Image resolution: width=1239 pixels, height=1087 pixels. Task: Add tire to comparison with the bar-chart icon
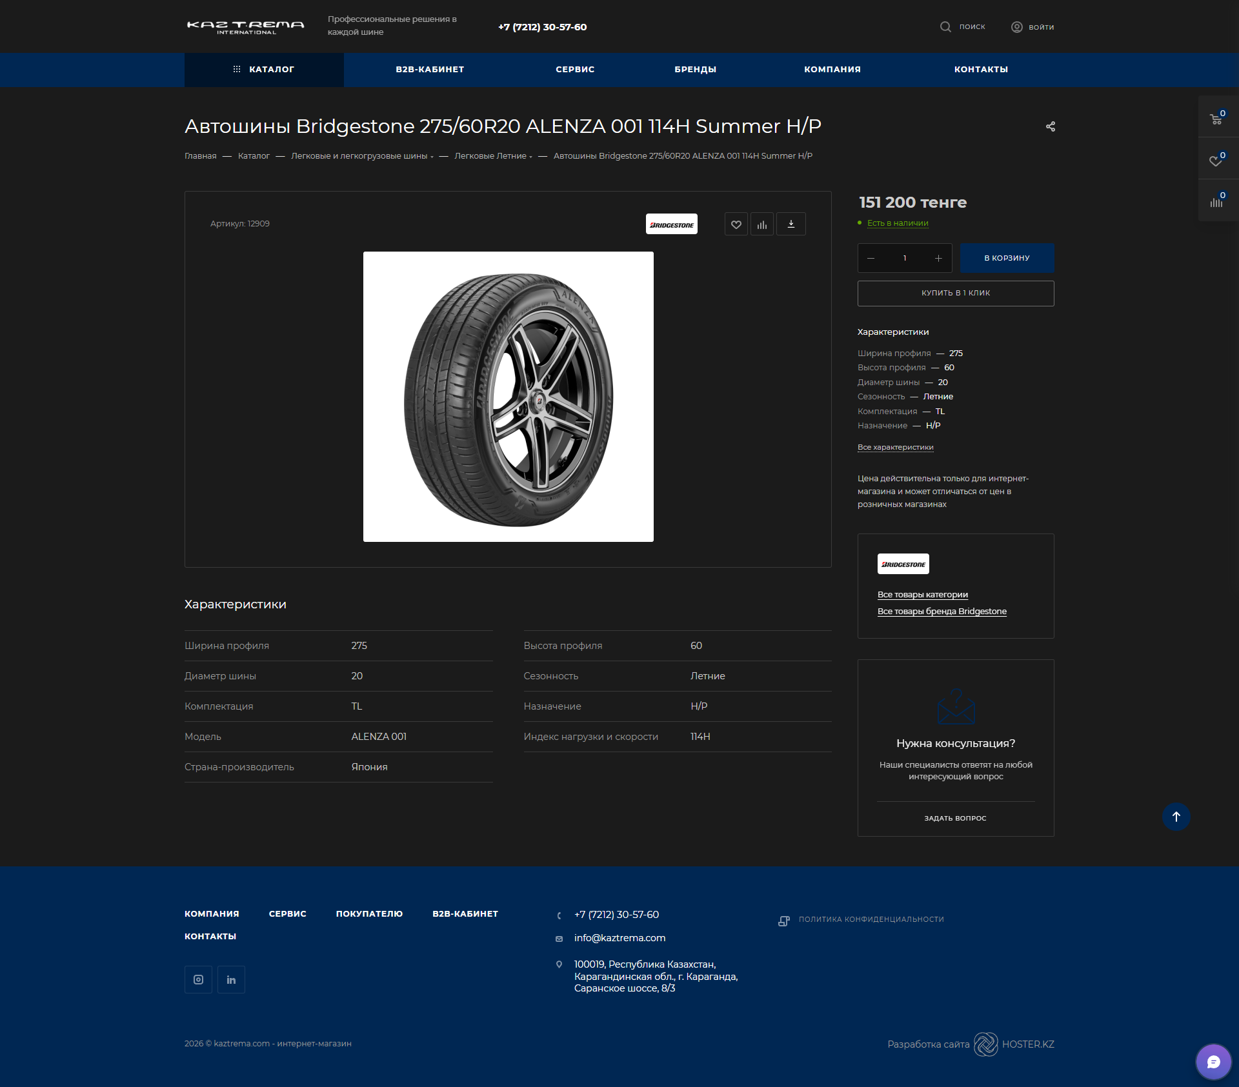click(x=762, y=224)
